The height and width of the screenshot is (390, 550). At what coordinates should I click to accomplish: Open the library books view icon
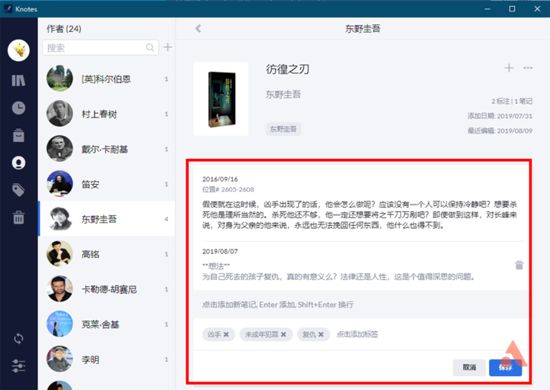coord(18,80)
